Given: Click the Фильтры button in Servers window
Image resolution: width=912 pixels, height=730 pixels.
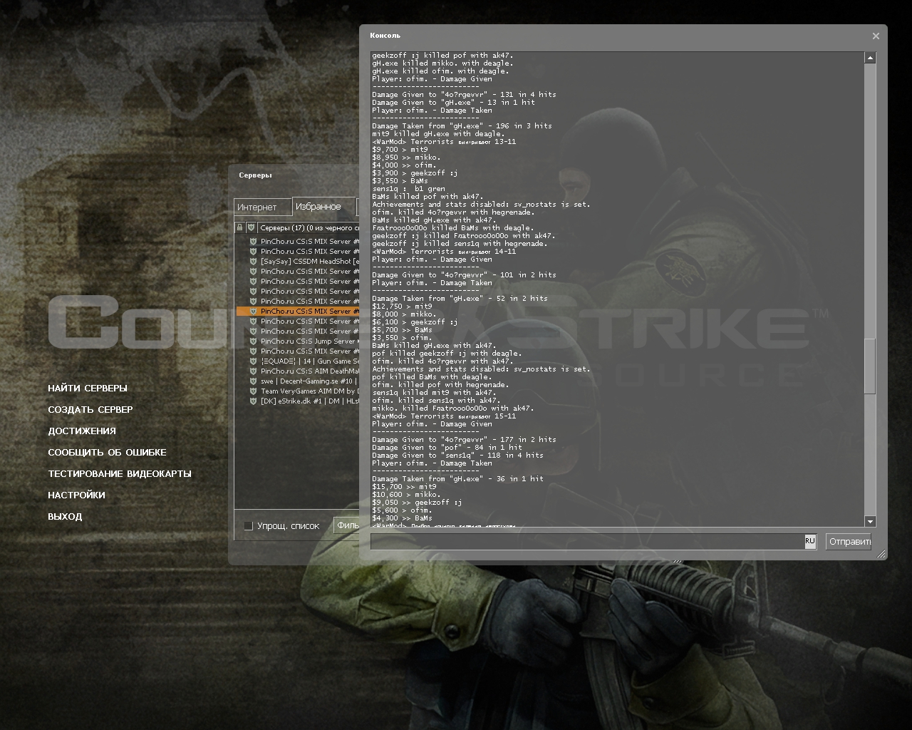Looking at the screenshot, I should point(347,525).
